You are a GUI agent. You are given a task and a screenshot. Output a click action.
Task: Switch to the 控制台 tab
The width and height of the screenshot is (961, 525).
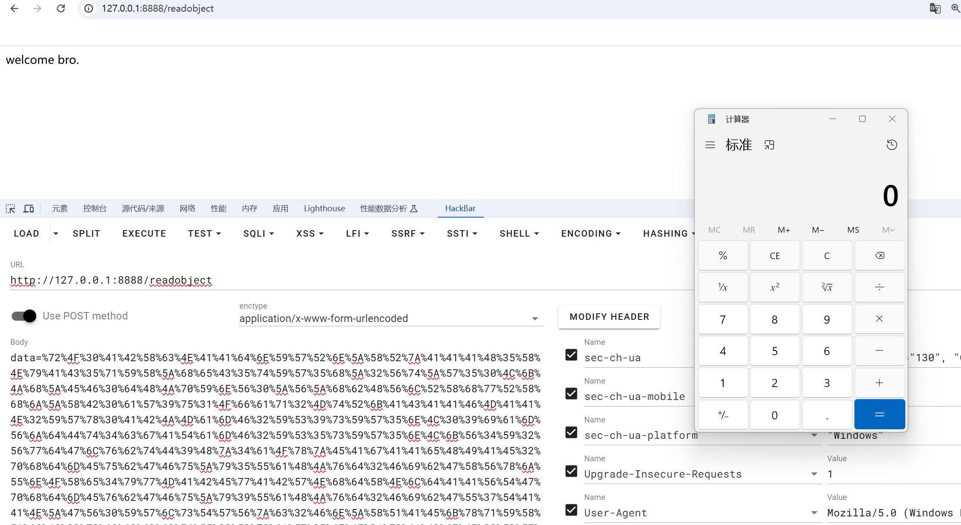95,209
